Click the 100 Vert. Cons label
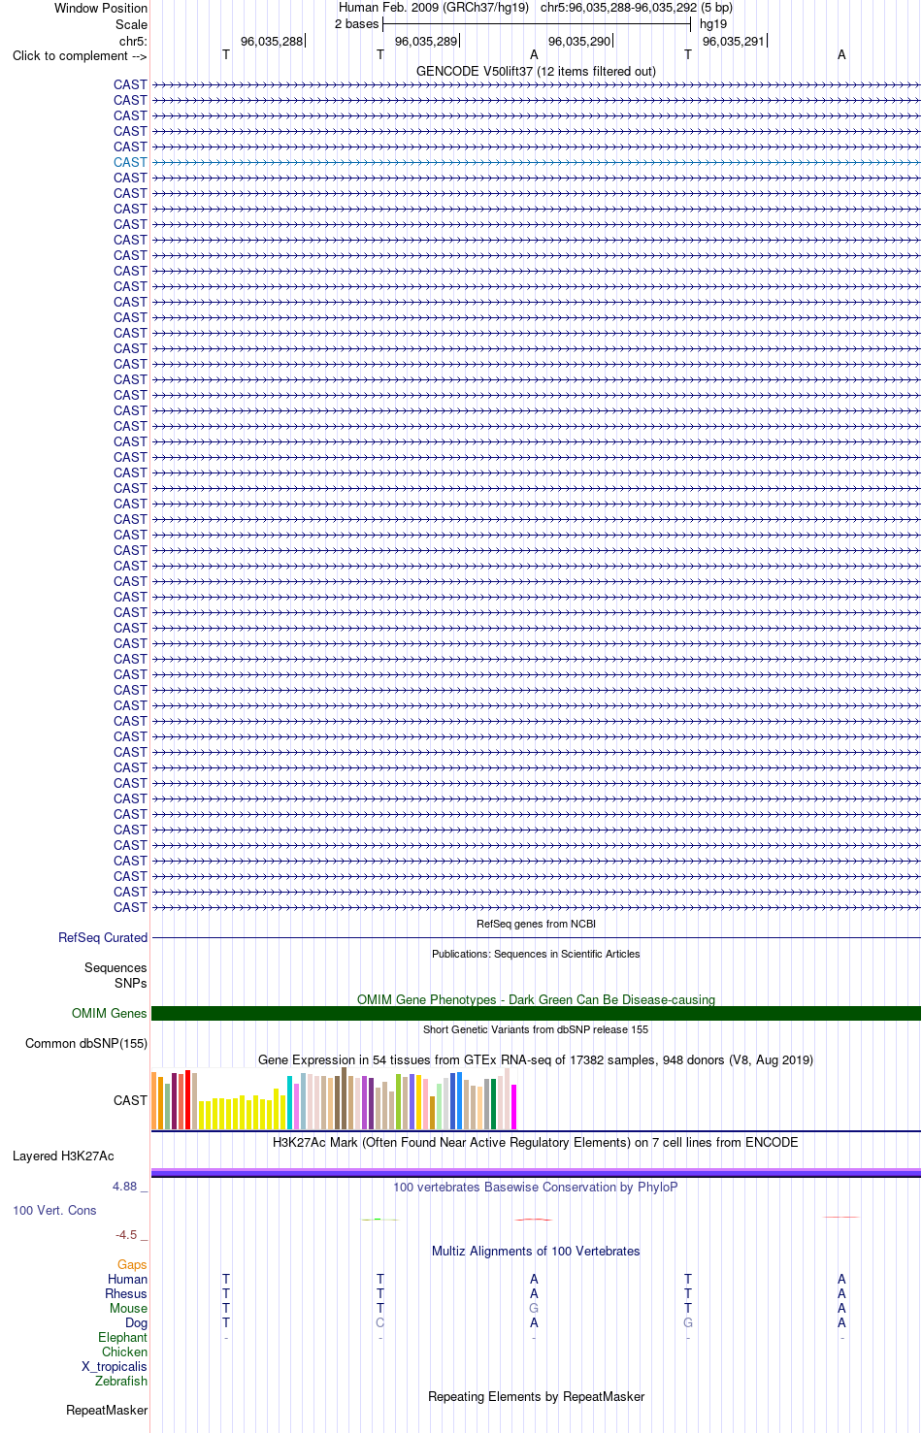 pos(54,1210)
